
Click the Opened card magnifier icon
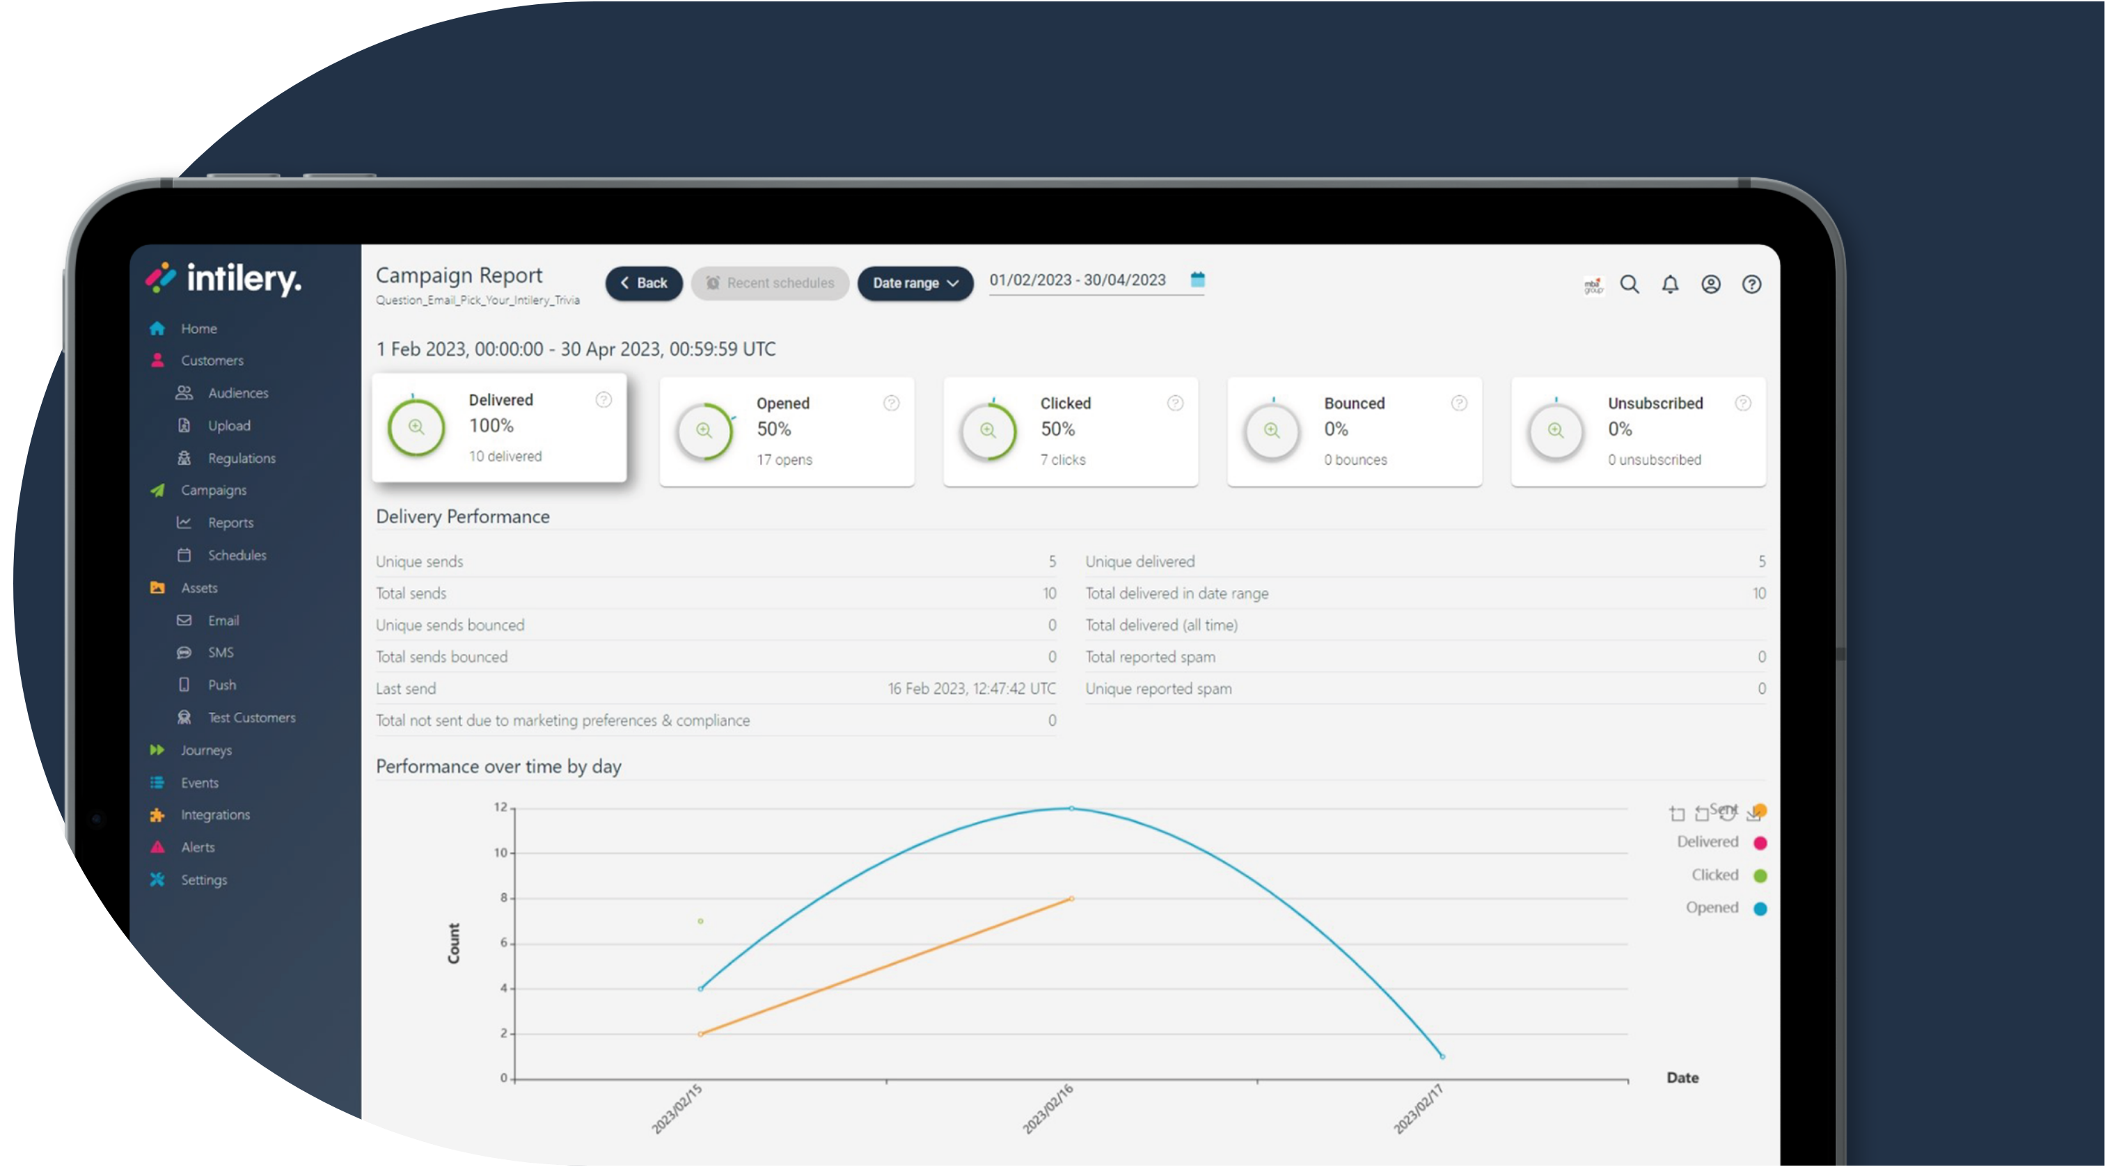pos(704,430)
